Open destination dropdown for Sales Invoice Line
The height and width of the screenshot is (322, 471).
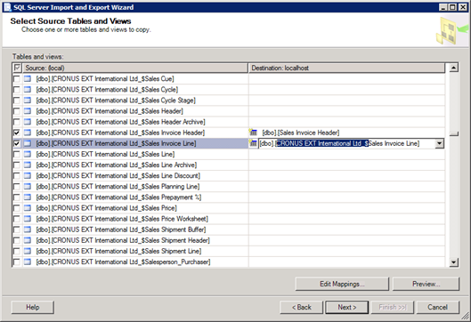coord(439,143)
